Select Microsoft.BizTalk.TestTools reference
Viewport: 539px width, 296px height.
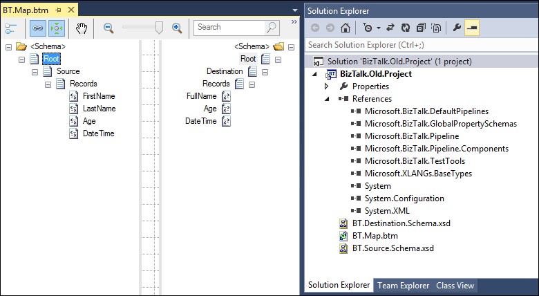pyautogui.click(x=415, y=161)
